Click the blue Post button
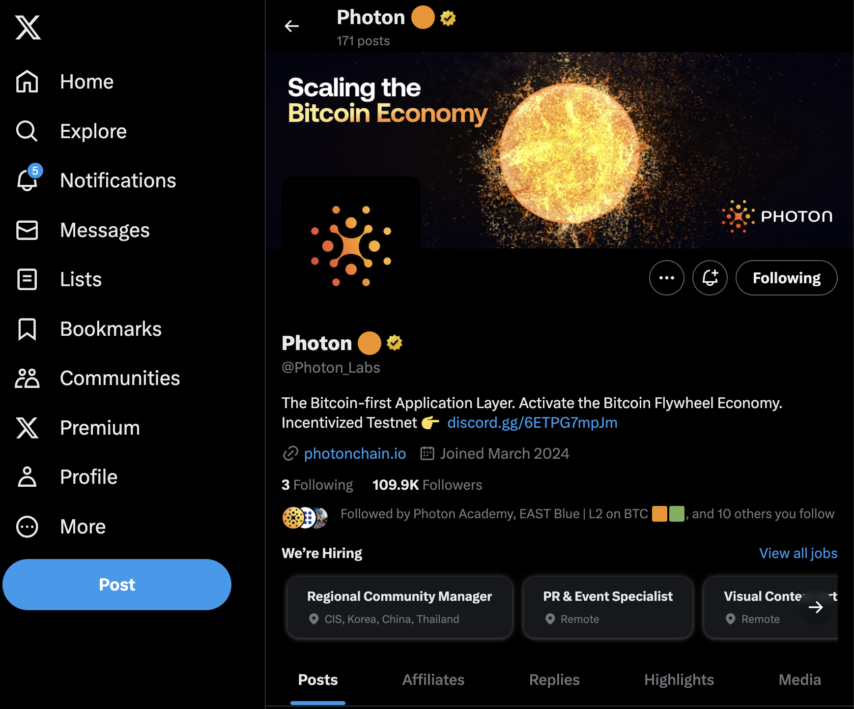 click(x=117, y=585)
